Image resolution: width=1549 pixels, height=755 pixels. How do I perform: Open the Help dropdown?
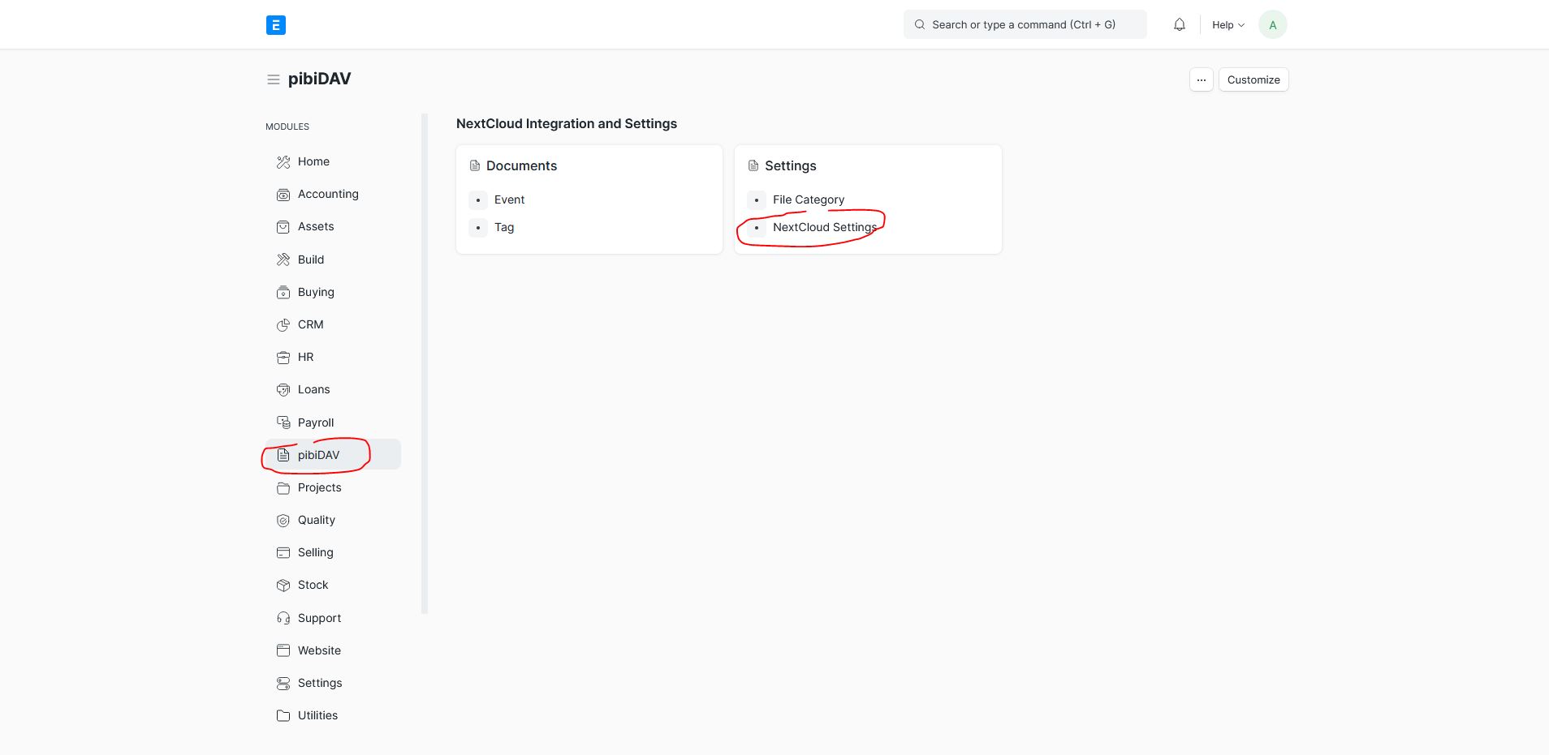1228,25
